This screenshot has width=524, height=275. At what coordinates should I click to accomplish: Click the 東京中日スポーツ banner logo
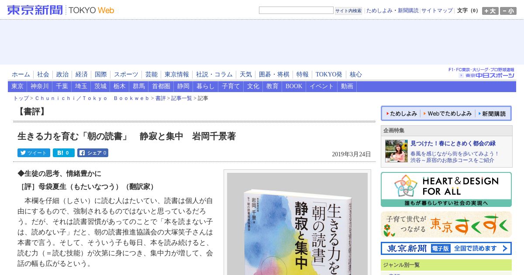(482, 72)
